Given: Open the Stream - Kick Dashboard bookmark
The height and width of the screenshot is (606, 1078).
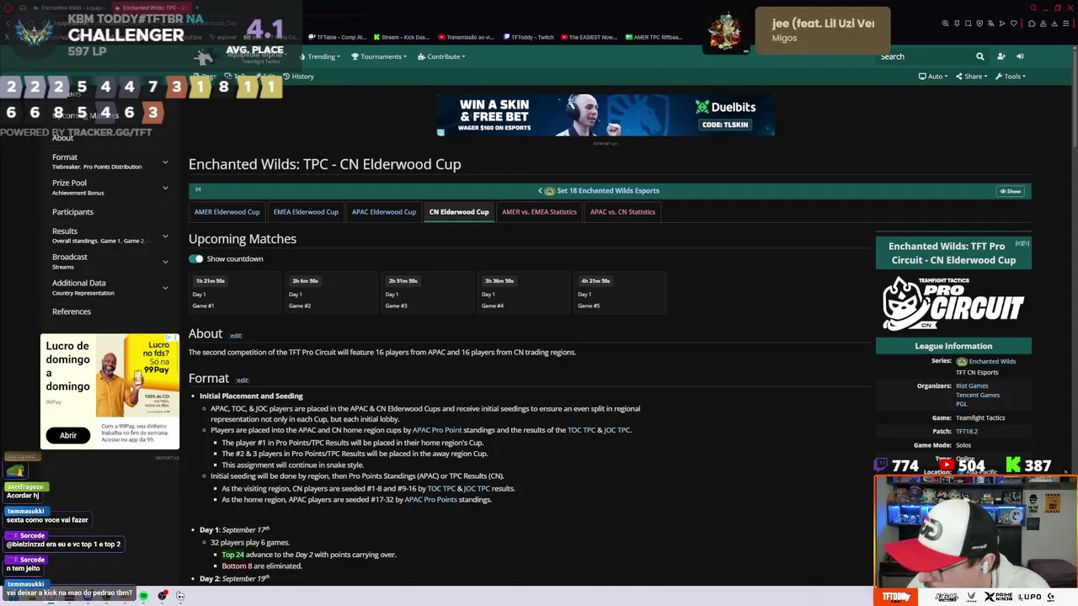Looking at the screenshot, I should [401, 37].
